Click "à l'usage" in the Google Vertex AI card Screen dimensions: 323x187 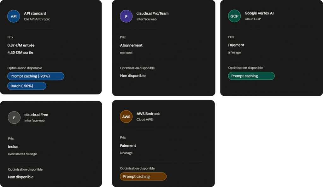point(234,52)
